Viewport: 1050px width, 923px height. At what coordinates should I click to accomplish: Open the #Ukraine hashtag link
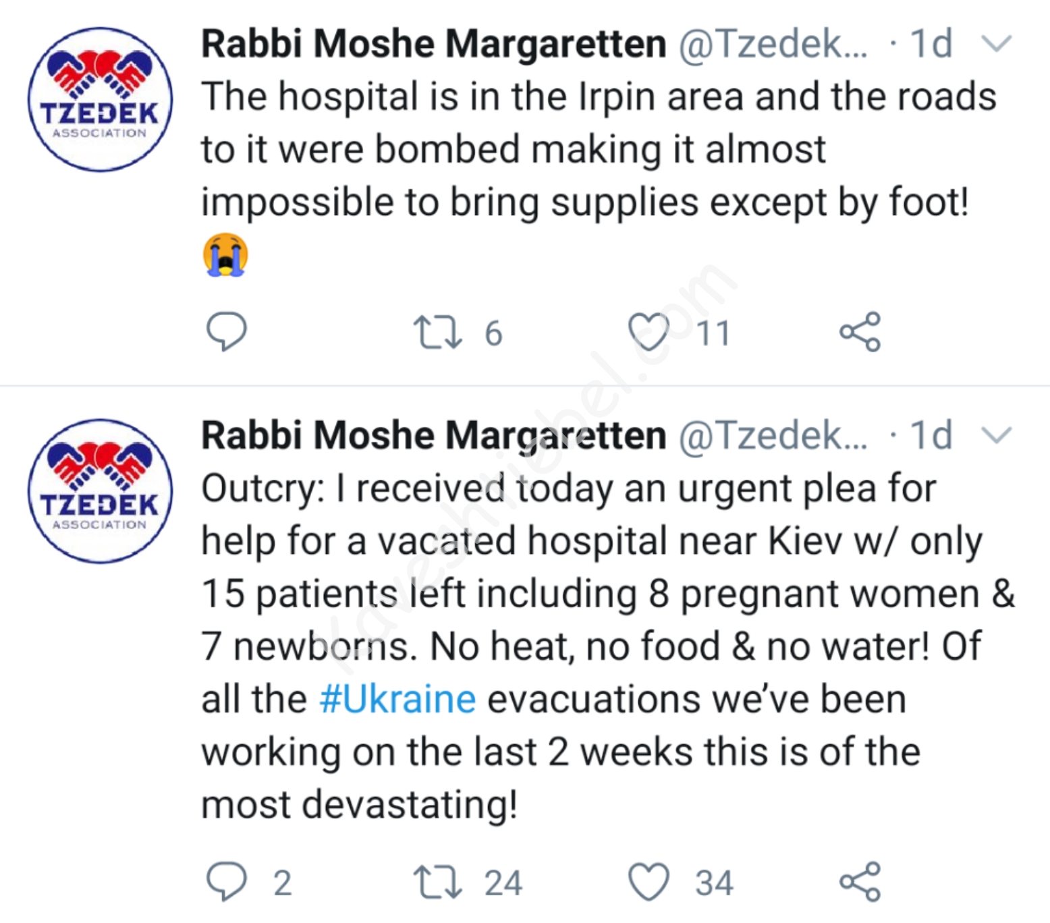(x=398, y=699)
